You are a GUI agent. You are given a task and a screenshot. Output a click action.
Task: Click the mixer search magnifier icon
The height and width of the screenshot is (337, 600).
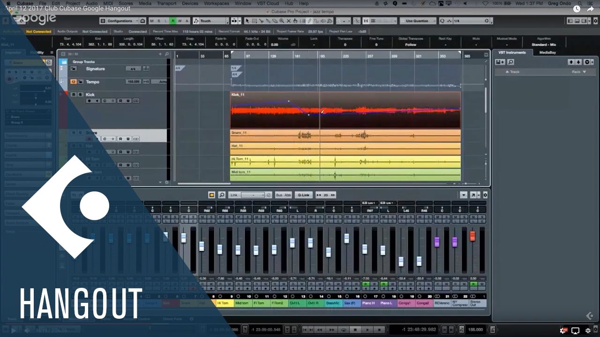(222, 195)
